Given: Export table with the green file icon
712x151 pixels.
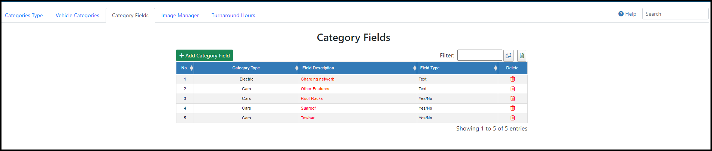Looking at the screenshot, I should [522, 56].
